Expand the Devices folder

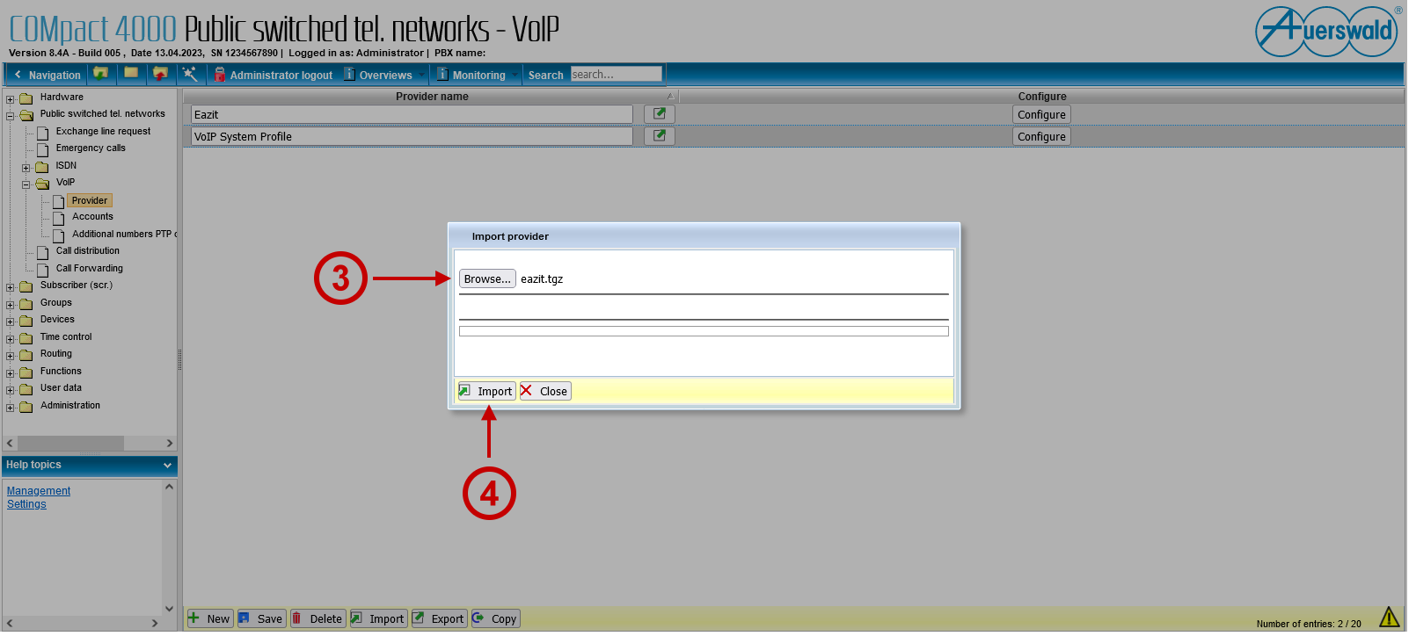pos(11,322)
